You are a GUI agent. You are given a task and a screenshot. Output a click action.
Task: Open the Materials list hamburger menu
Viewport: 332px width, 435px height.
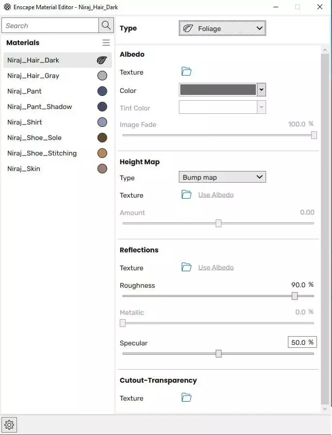click(106, 43)
